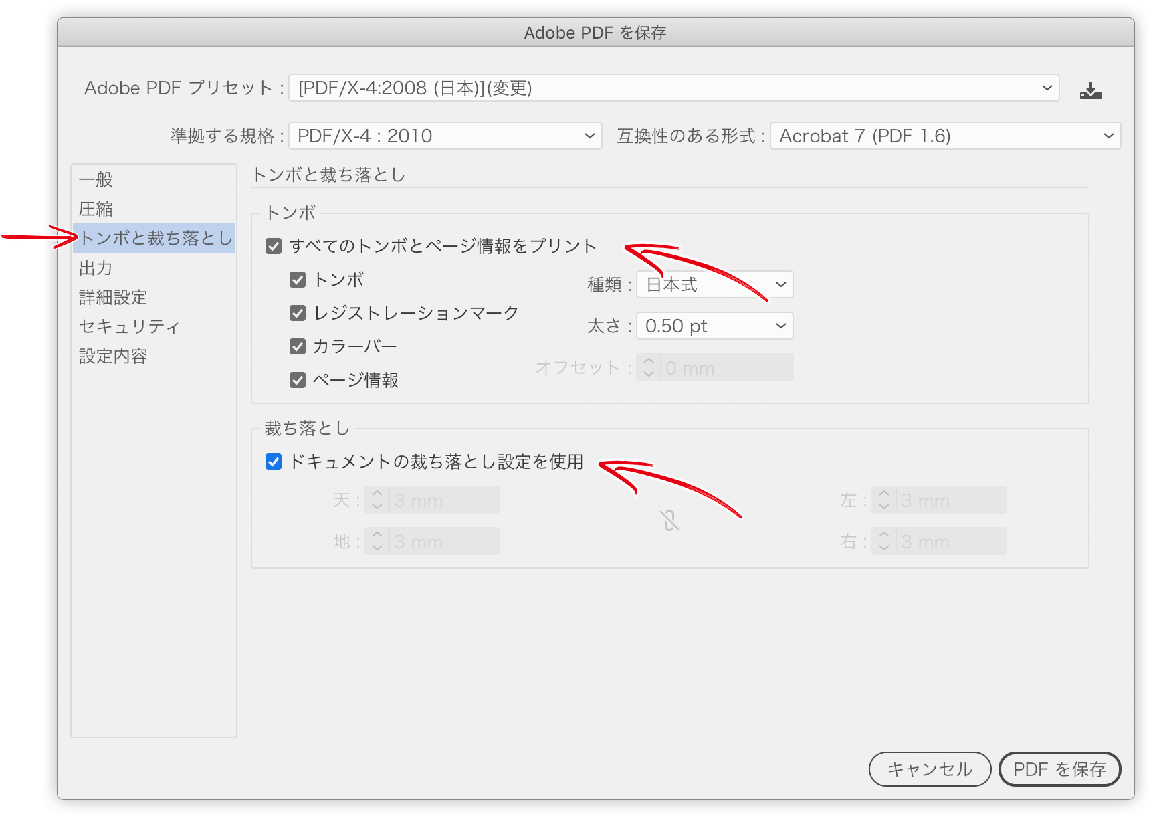Open the 互換性のある形式 dropdown

[945, 136]
